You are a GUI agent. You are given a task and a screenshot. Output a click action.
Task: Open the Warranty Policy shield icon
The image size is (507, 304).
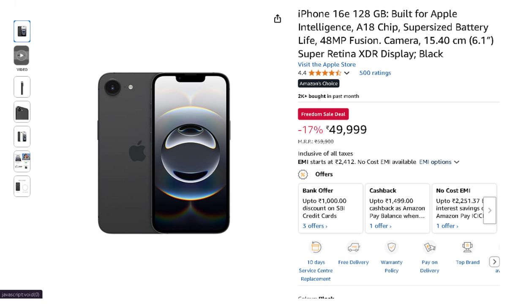pyautogui.click(x=392, y=247)
